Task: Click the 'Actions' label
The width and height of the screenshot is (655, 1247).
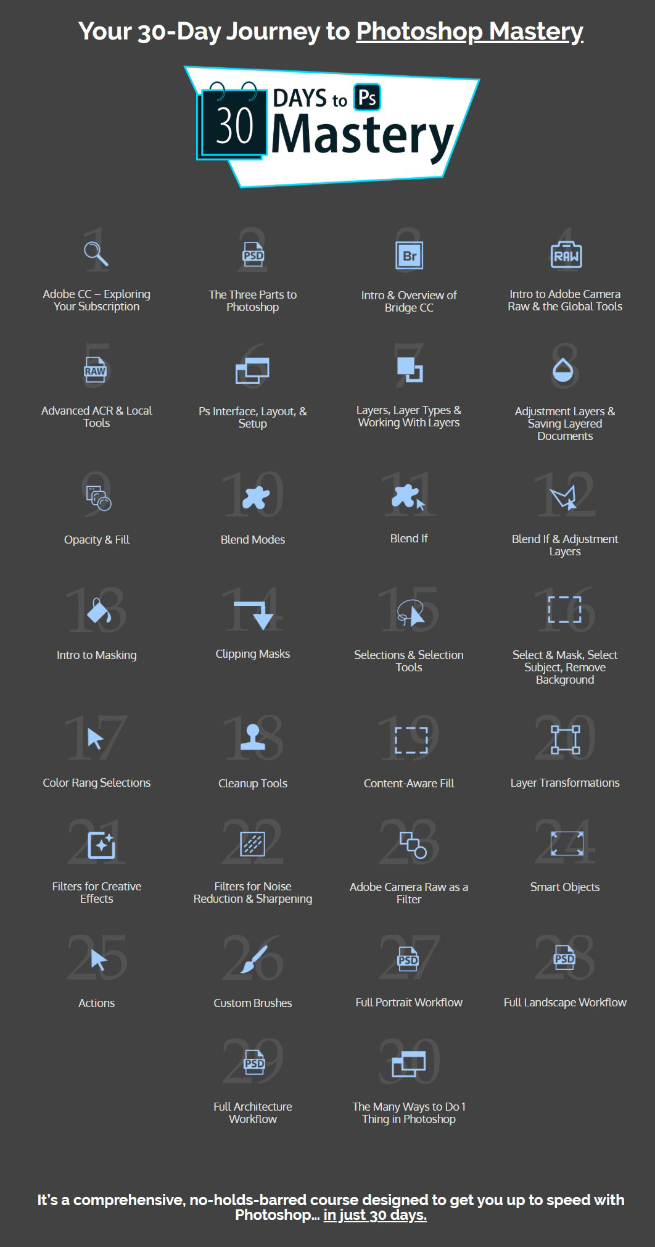Action: 97,1003
